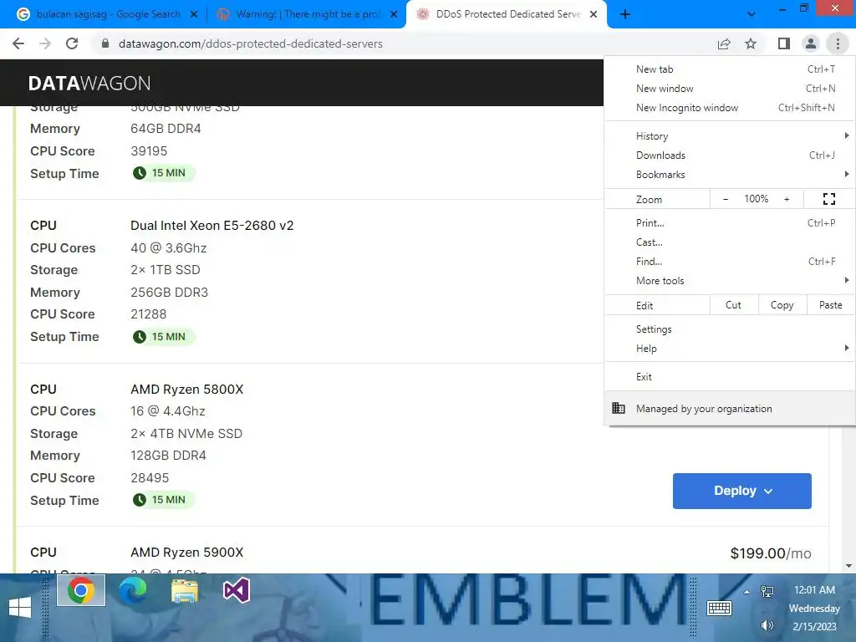
Task: Click the fullscreen icon in Zoom row
Action: click(x=828, y=199)
